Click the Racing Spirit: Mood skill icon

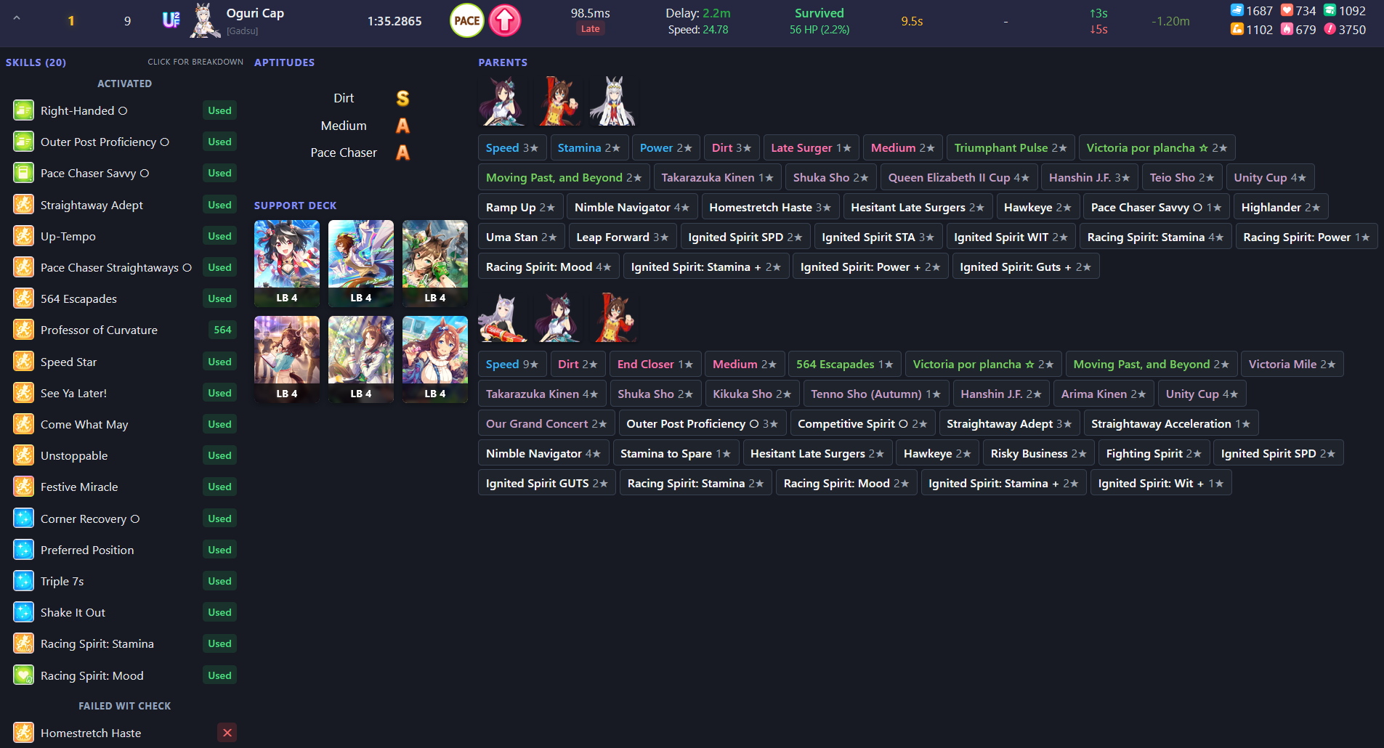[x=23, y=675]
